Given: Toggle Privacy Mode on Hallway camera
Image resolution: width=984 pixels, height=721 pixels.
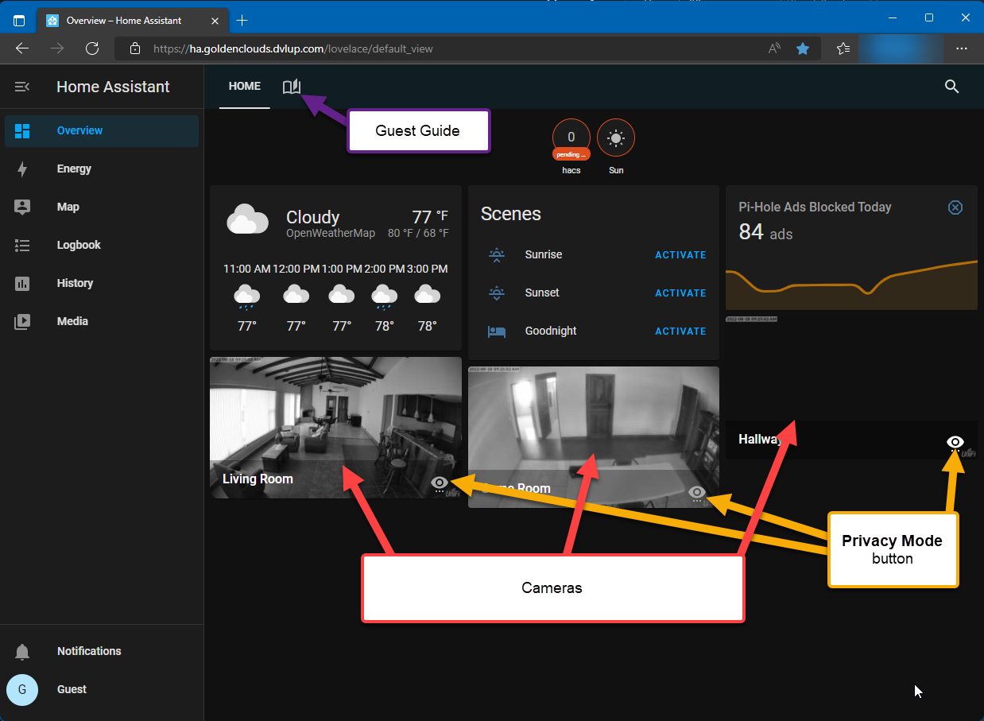Looking at the screenshot, I should (955, 442).
